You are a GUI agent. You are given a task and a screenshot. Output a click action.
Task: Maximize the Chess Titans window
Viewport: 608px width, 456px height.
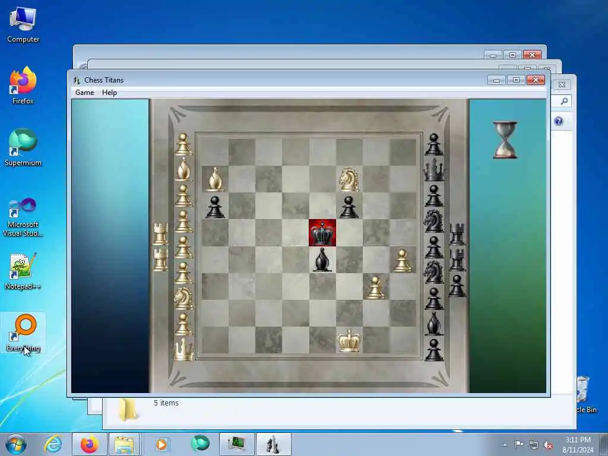[516, 80]
